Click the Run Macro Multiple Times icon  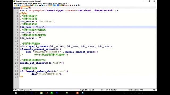coord(76,5)
